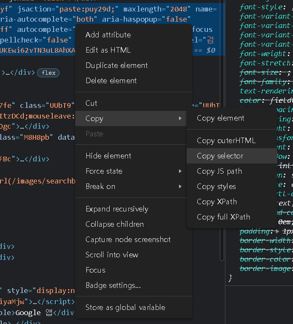This screenshot has width=293, height=324.
Task: Click Copy XPath
Action: [x=232, y=202]
